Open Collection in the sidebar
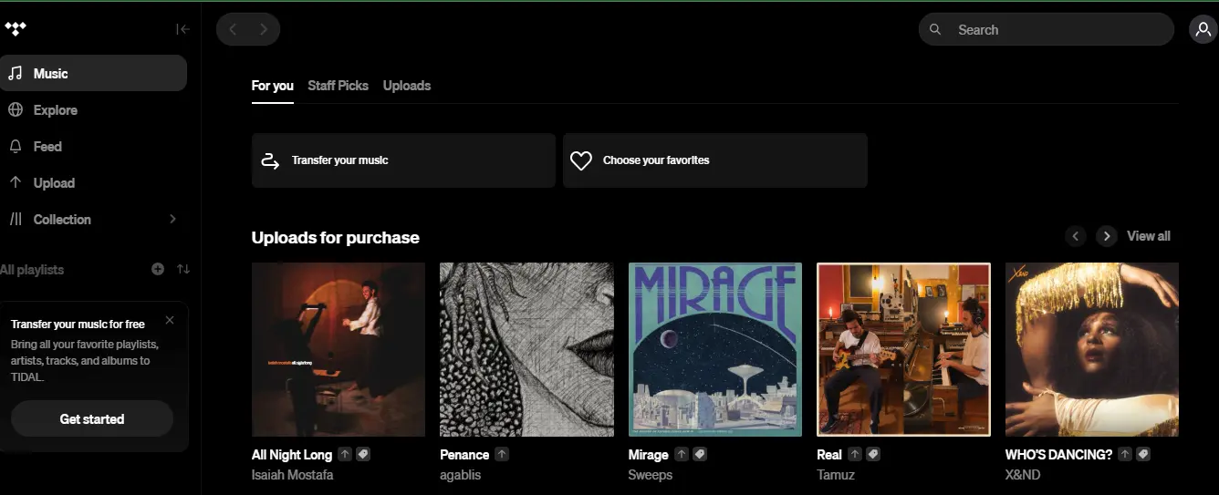Viewport: 1219px width, 495px height. pos(93,219)
